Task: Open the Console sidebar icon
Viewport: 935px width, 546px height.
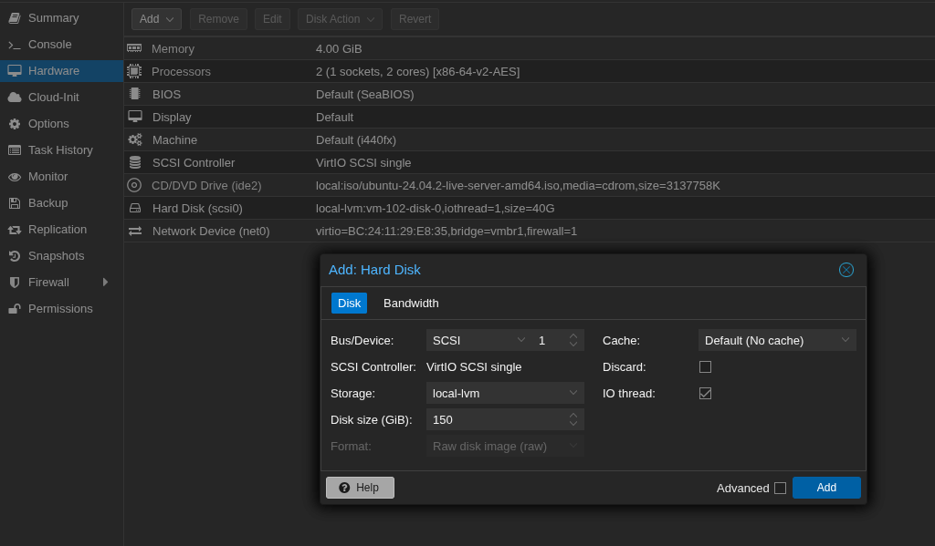Action: [x=15, y=45]
